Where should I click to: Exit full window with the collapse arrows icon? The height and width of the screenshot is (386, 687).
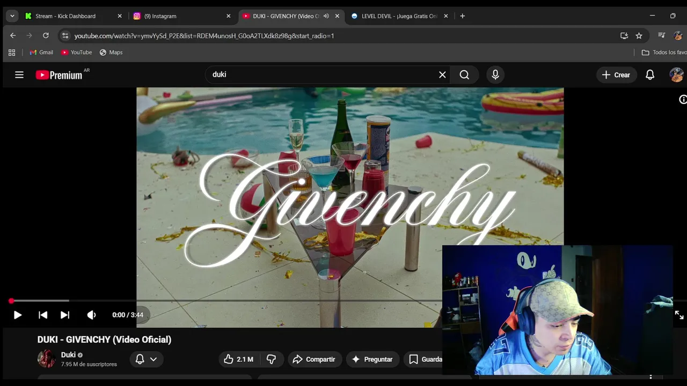[679, 315]
